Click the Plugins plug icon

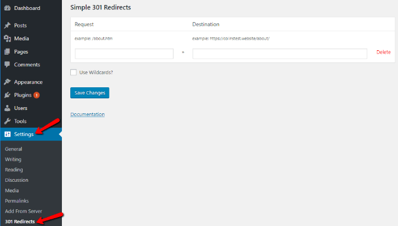7,95
